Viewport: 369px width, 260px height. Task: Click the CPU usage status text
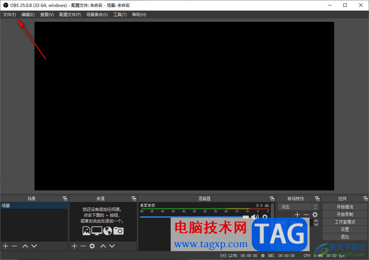pos(313,256)
